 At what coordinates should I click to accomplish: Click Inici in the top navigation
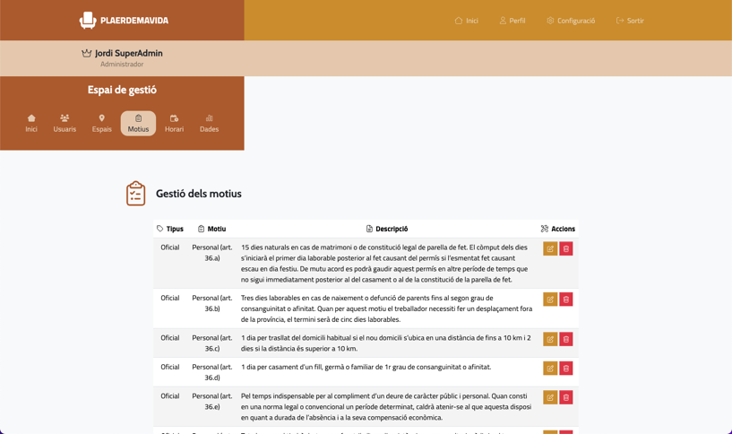pyautogui.click(x=466, y=21)
